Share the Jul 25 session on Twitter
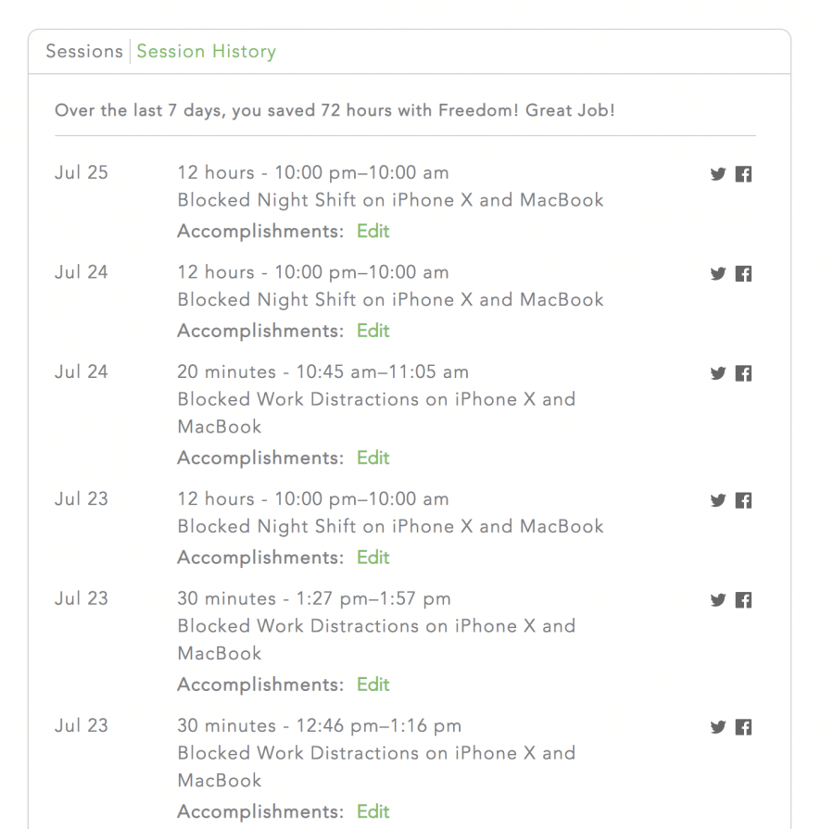The width and height of the screenshot is (834, 829). point(717,173)
